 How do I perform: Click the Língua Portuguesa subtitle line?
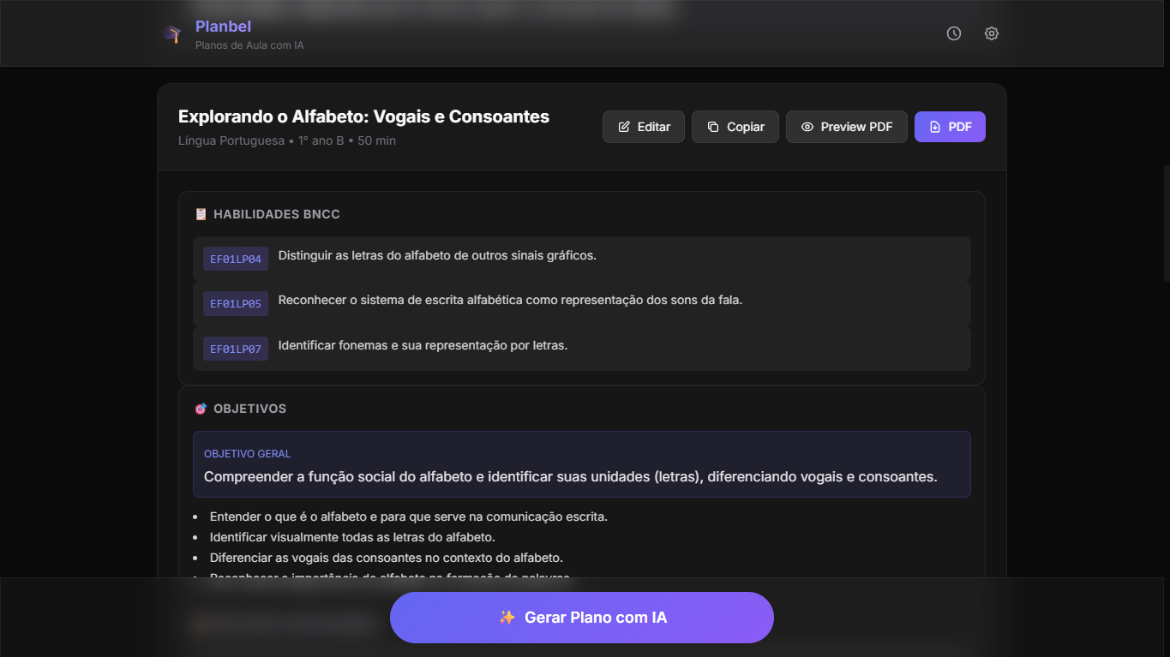point(287,140)
